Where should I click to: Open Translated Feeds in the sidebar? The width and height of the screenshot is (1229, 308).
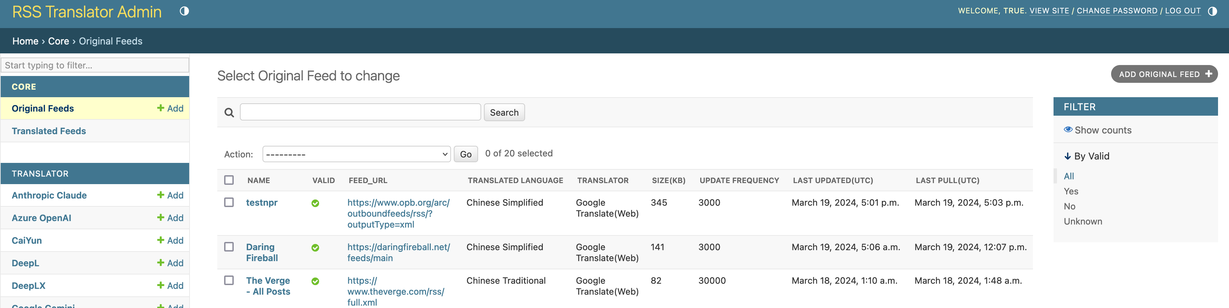click(49, 131)
